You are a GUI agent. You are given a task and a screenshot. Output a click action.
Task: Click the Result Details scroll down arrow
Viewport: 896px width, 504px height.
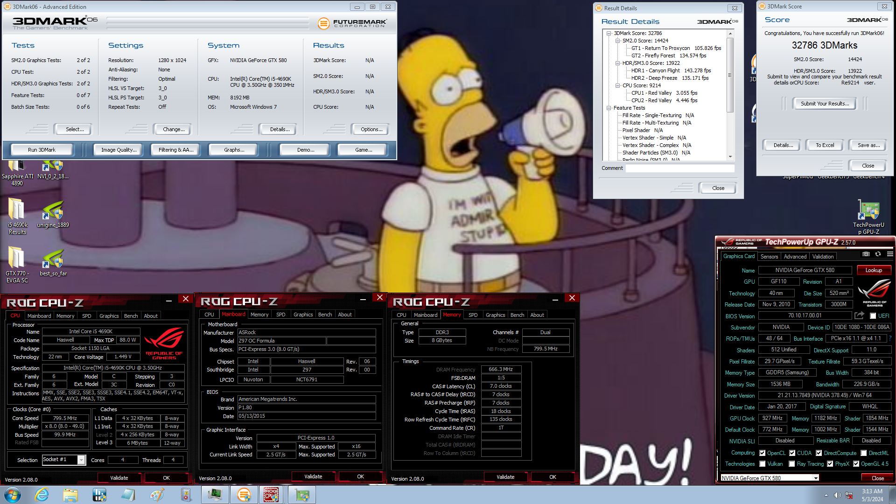[x=730, y=157]
